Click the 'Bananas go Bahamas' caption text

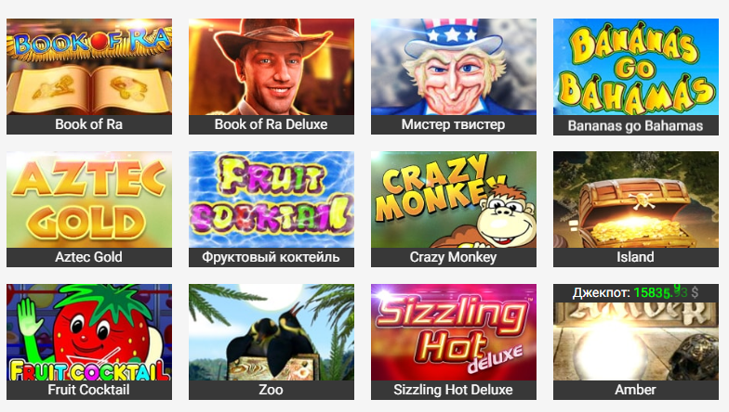tap(636, 126)
